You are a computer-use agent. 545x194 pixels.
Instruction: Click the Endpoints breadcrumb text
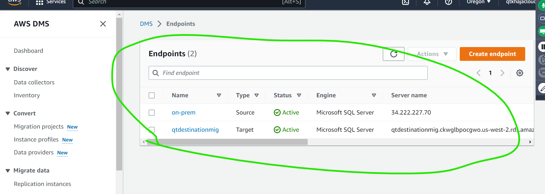181,24
